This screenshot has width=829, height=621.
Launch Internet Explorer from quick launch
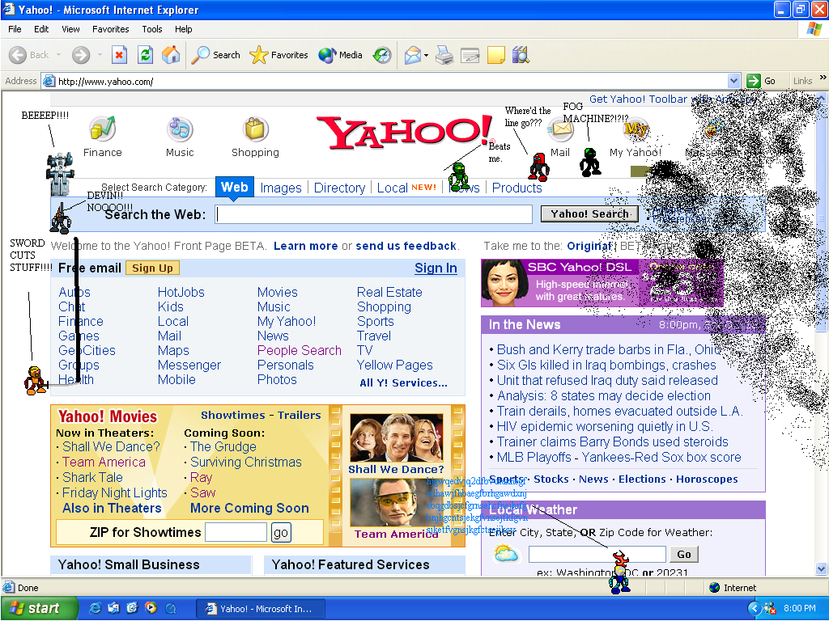96,608
